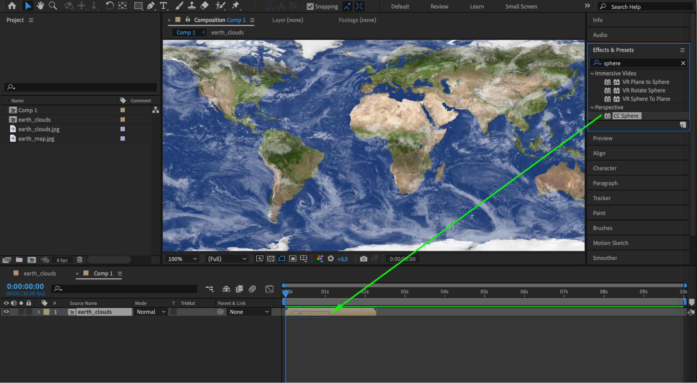
Task: Open the Normal blending mode dropdown
Action: coord(151,312)
